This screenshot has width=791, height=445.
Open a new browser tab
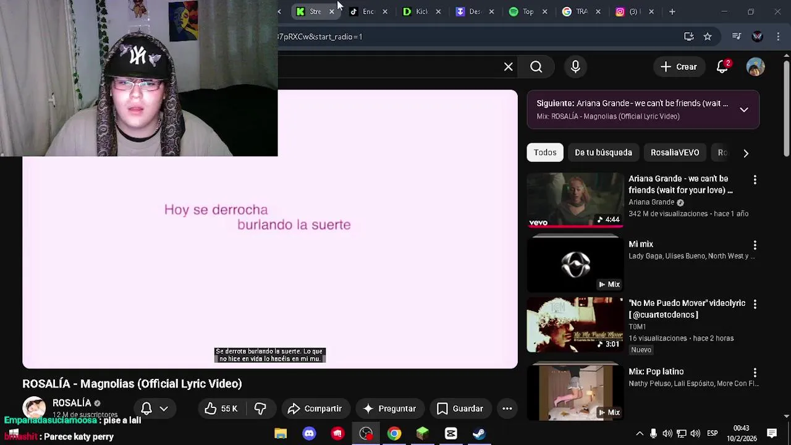(x=672, y=12)
